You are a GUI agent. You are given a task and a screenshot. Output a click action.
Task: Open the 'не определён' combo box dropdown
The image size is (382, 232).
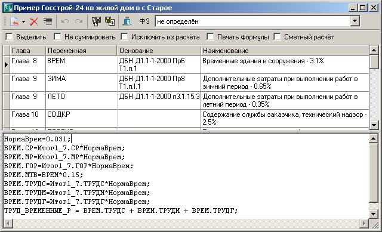pos(355,21)
